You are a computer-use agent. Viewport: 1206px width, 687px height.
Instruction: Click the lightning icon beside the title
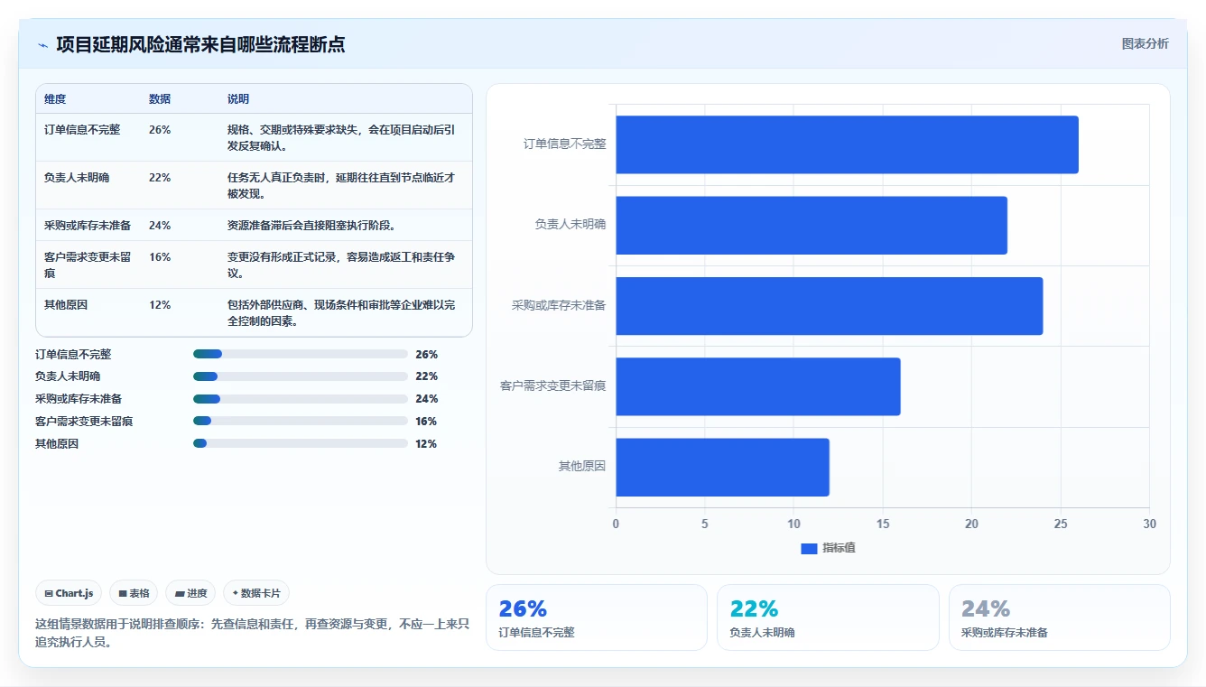pos(43,45)
